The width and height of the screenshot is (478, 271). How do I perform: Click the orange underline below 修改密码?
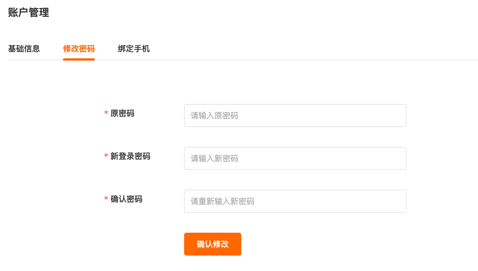click(79, 59)
